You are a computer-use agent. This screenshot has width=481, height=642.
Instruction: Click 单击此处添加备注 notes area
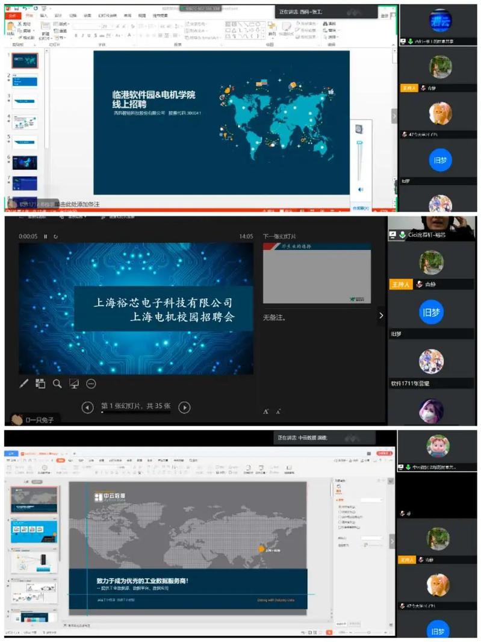pyautogui.click(x=78, y=205)
